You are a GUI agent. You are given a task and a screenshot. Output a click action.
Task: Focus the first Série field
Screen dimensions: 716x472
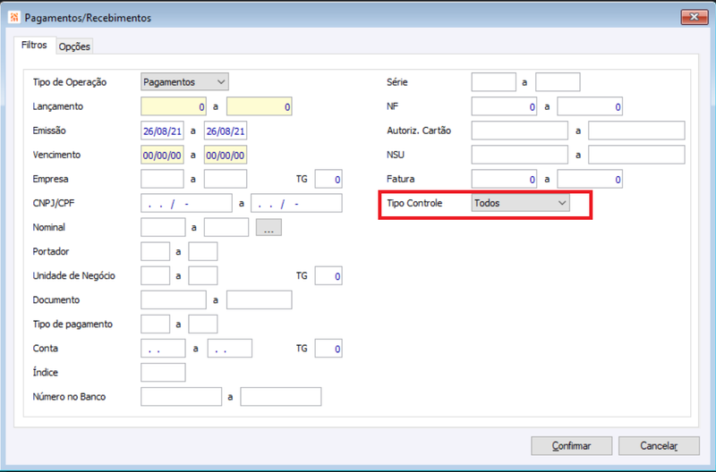pos(493,82)
